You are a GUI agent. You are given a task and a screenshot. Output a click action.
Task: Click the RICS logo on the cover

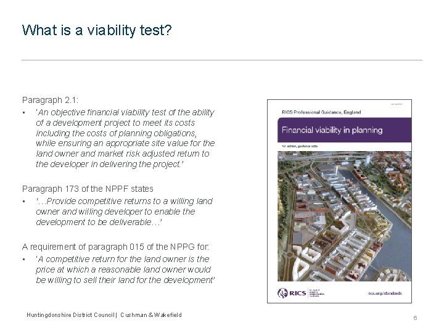pos(290,294)
